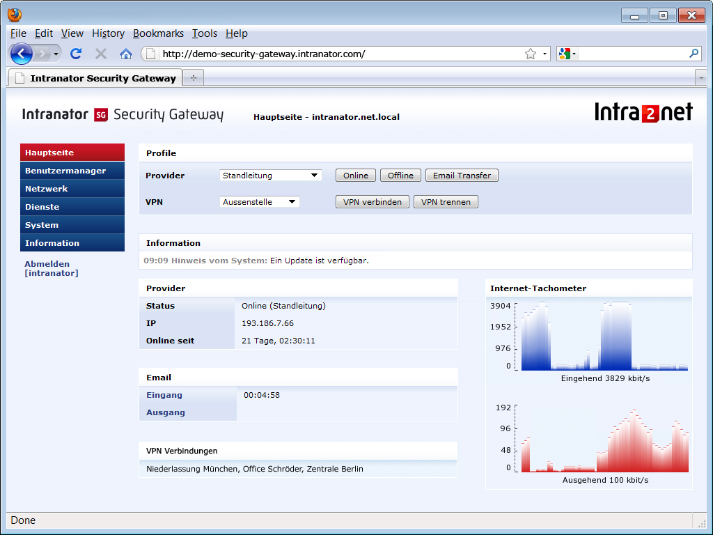Open Benutzermanager in the sidebar

click(65, 171)
